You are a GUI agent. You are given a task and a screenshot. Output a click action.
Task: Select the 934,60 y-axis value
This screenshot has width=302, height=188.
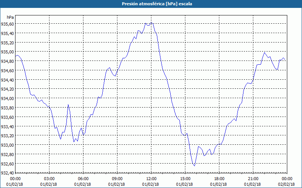click(x=7, y=71)
